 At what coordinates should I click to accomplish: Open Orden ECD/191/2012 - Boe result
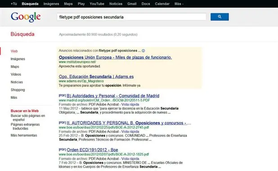(92, 150)
